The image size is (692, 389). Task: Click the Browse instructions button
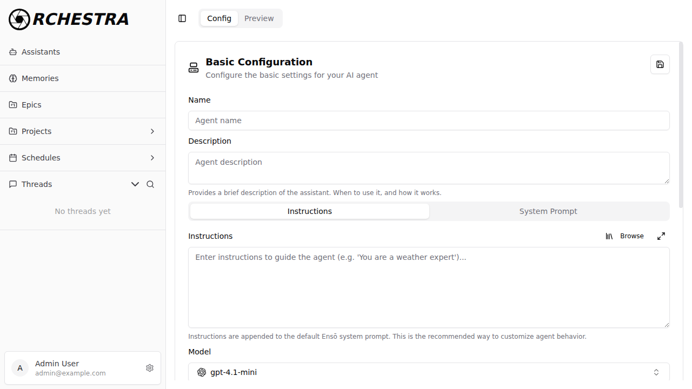click(x=624, y=236)
